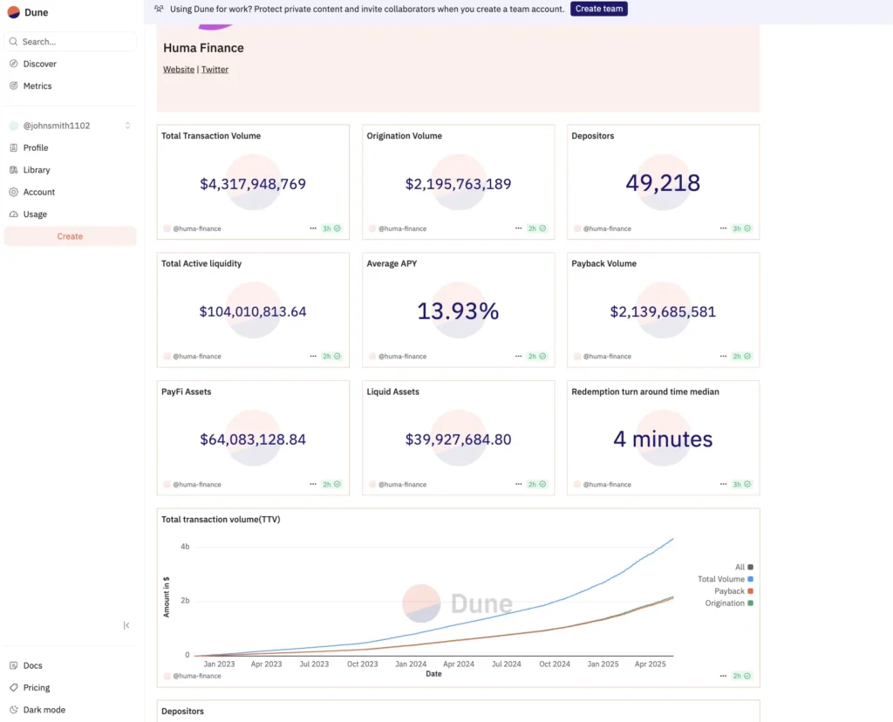893x722 pixels.
Task: Click the $64,083,128.84 PayFi value
Action: click(x=253, y=439)
